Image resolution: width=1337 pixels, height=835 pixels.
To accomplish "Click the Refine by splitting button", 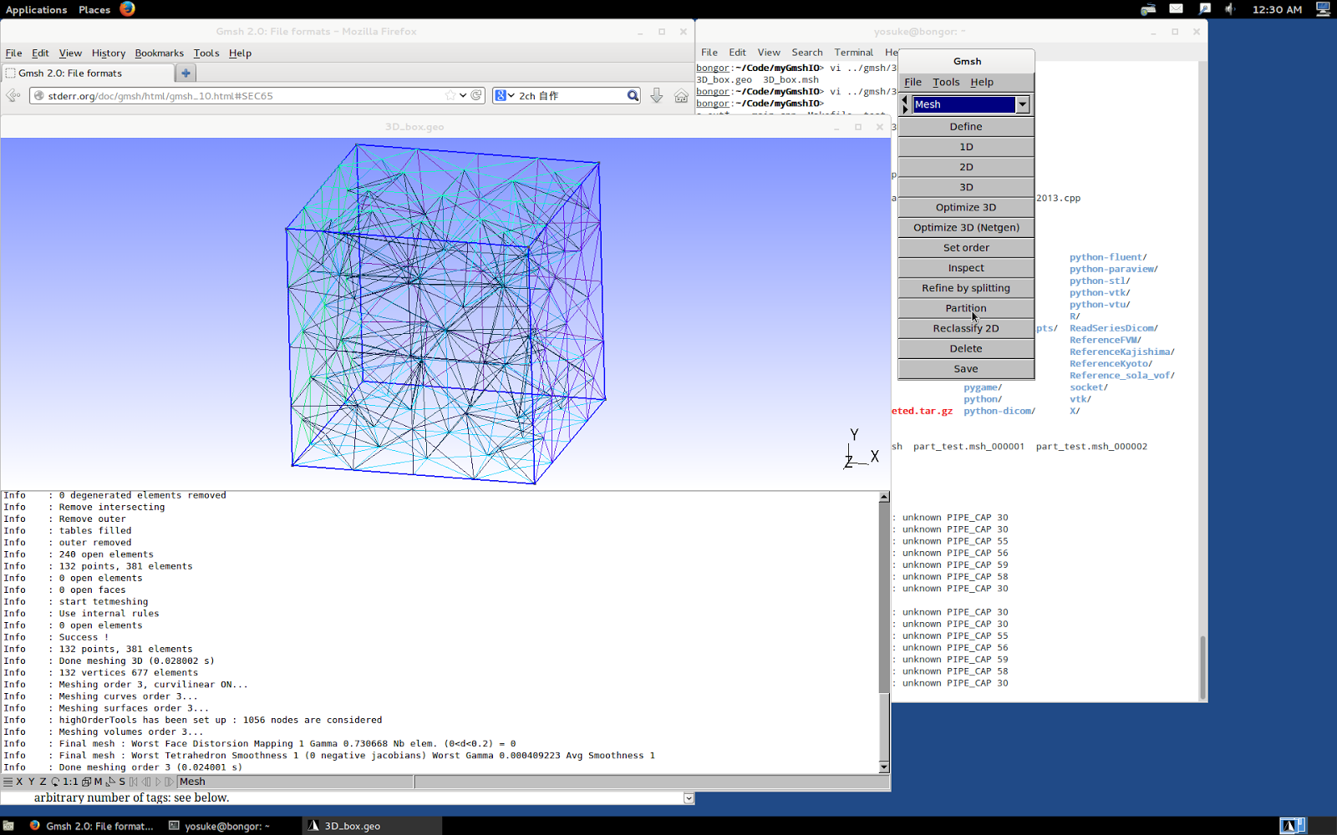I will pyautogui.click(x=966, y=288).
